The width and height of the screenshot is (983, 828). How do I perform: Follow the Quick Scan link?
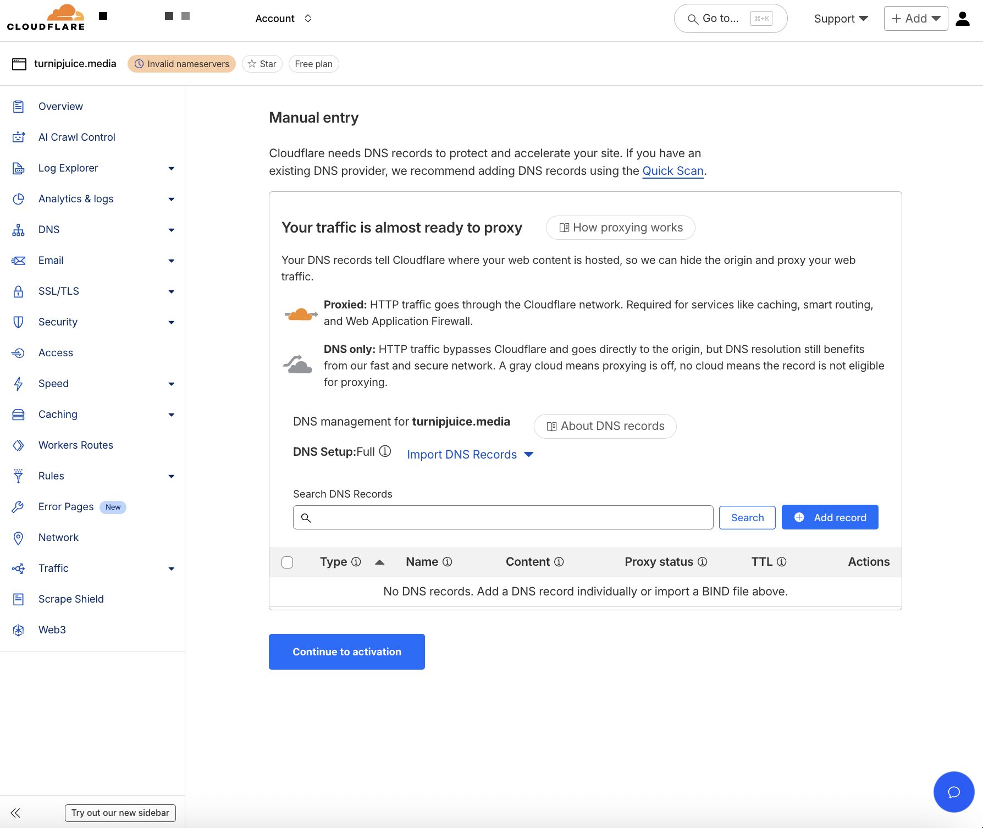click(x=672, y=170)
